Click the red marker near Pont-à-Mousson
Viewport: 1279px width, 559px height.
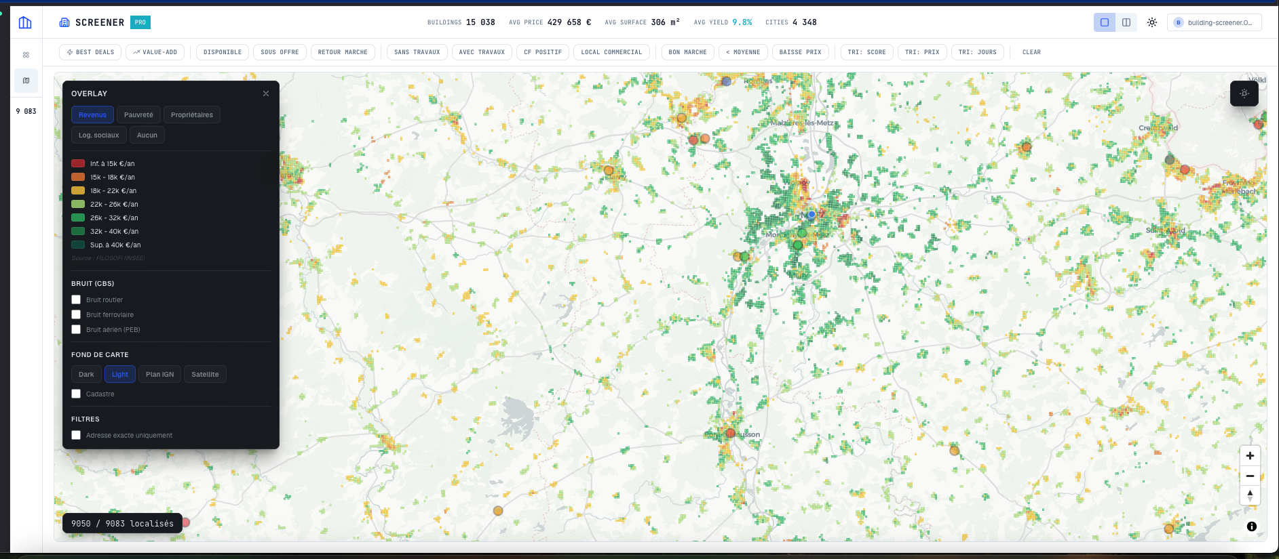click(731, 433)
